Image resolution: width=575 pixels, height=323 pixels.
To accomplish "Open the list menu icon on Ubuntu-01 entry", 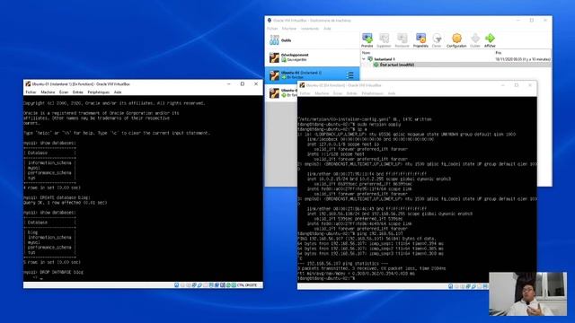I will [x=349, y=75].
